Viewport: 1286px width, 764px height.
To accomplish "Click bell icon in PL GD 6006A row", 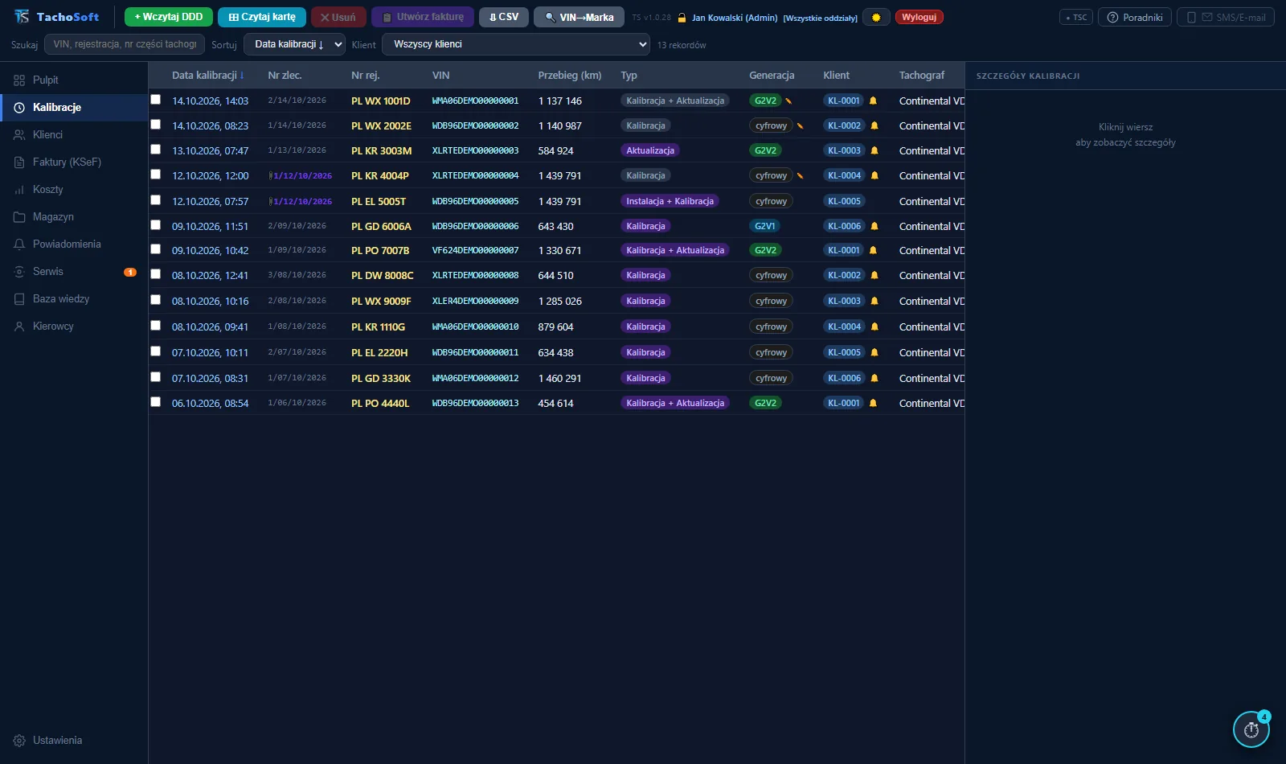I will pos(874,226).
